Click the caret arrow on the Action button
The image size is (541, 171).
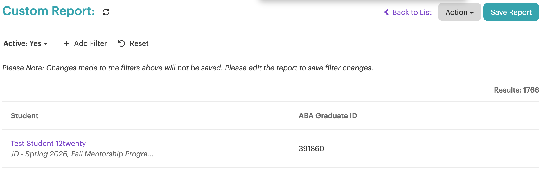point(472,13)
